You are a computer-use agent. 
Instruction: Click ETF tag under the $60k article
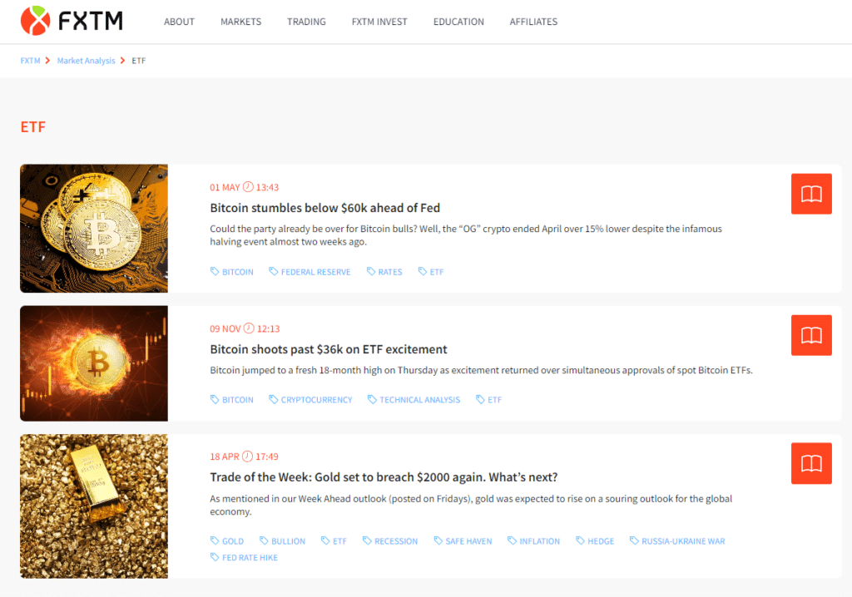[431, 272]
